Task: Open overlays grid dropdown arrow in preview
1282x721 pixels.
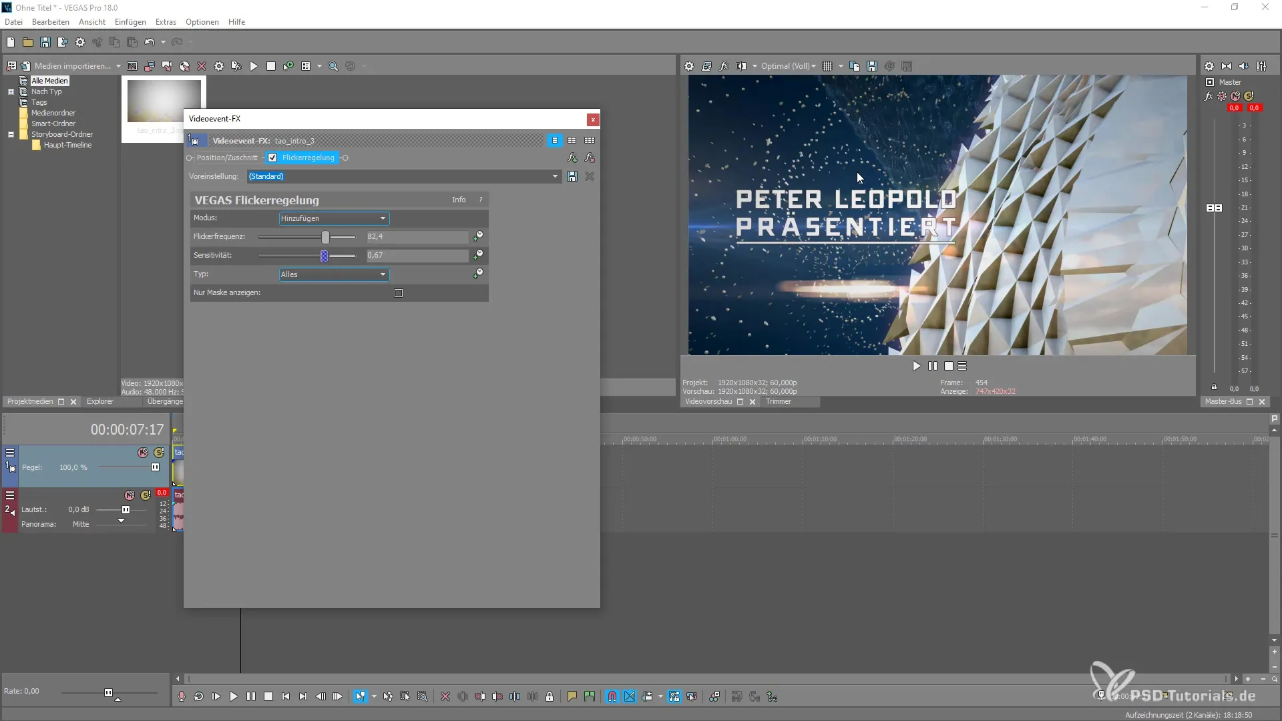Action: coord(841,66)
